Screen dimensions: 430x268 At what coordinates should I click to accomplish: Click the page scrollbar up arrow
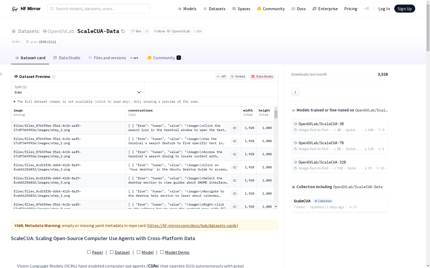click(428, 2)
